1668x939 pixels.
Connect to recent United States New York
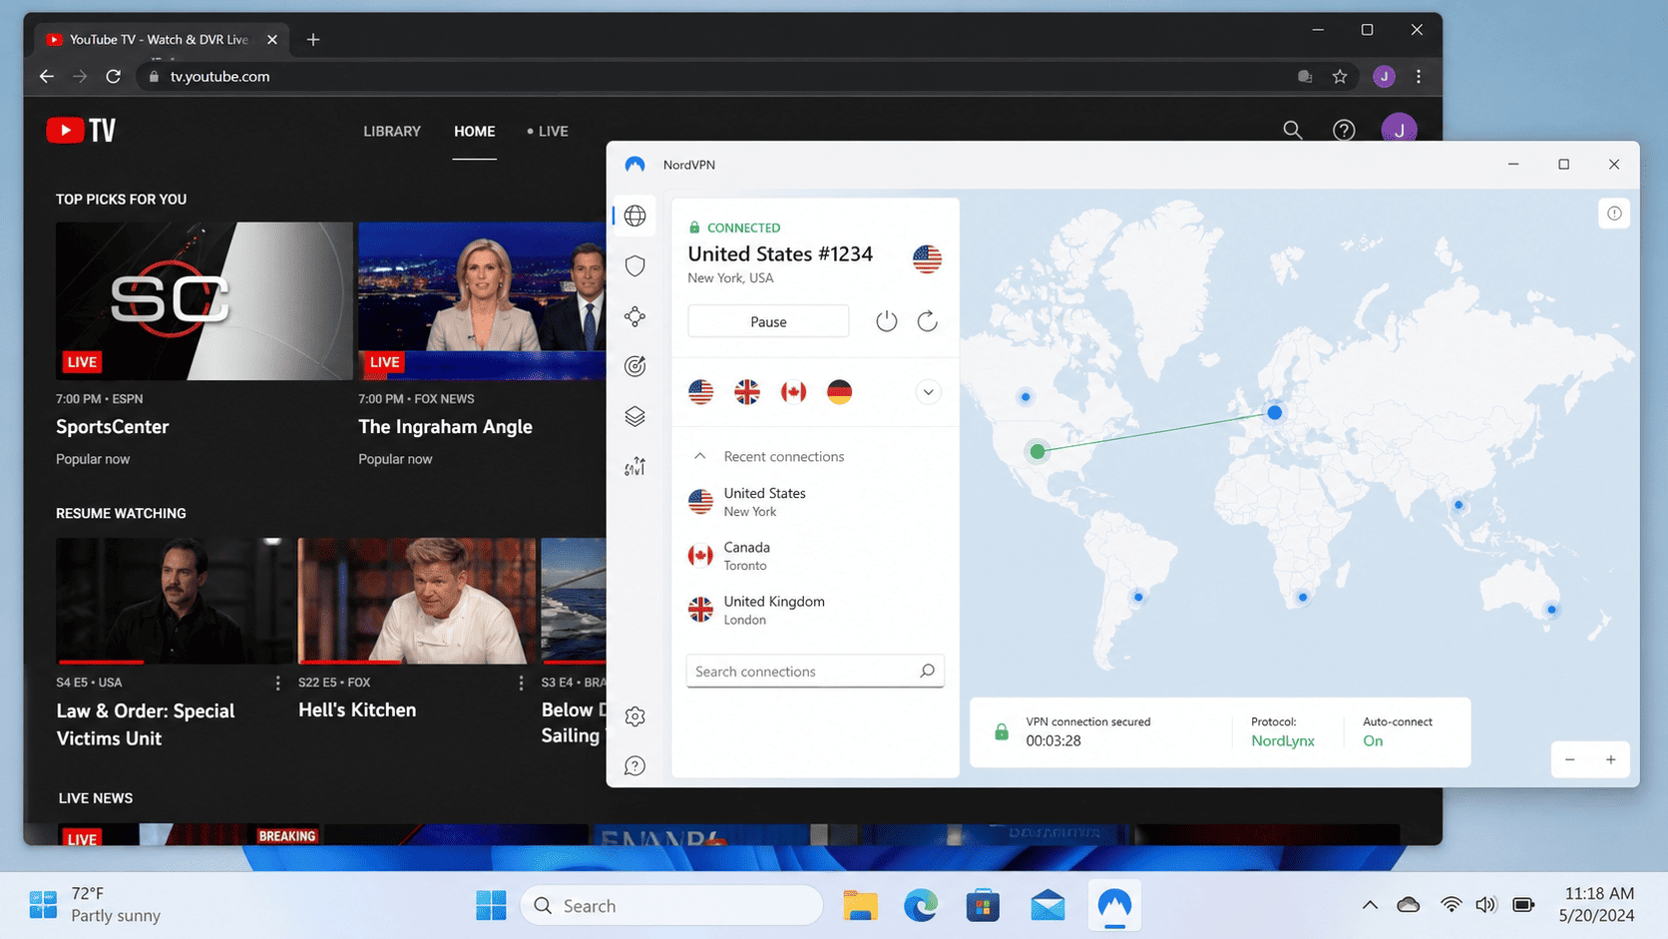coord(814,502)
